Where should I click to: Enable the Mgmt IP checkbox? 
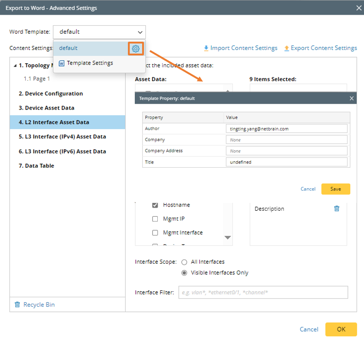coord(155,219)
